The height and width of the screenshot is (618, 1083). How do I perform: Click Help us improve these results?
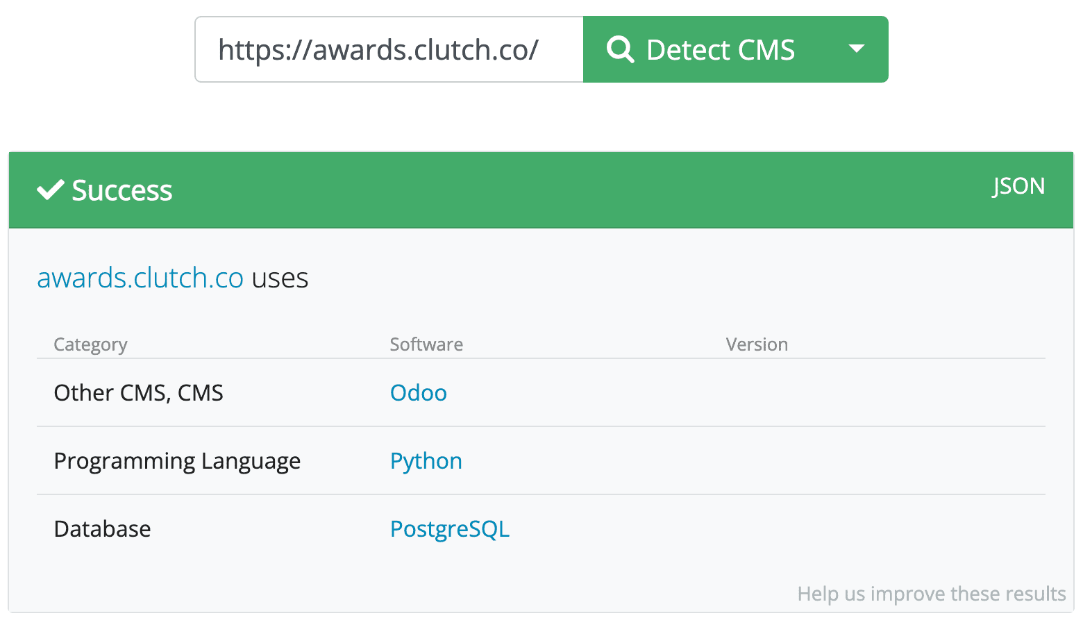(x=931, y=594)
